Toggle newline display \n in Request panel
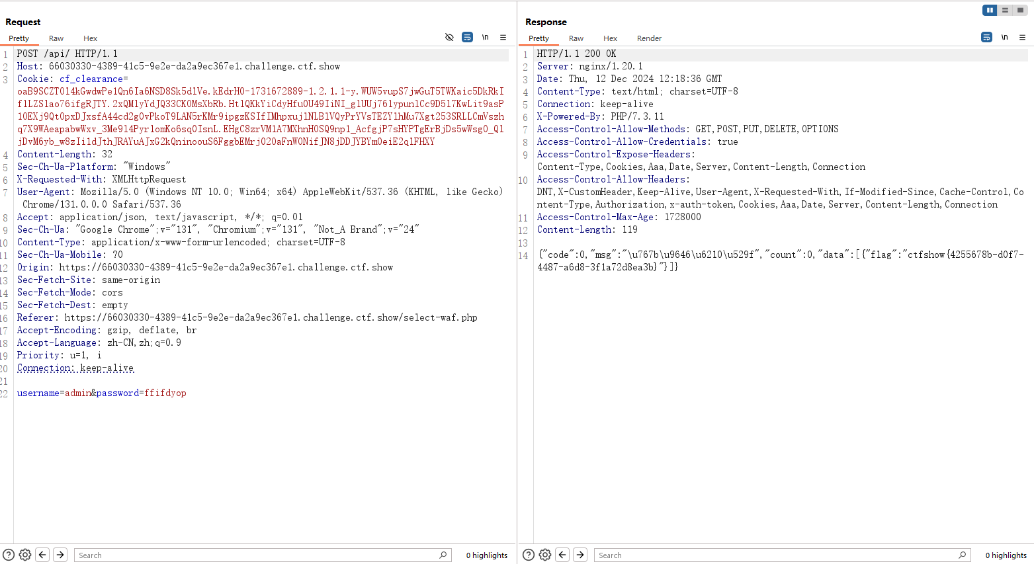Image resolution: width=1034 pixels, height=564 pixels. coord(485,38)
